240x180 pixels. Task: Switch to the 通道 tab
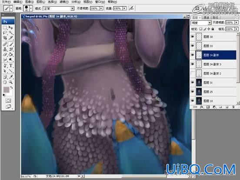pos(206,17)
